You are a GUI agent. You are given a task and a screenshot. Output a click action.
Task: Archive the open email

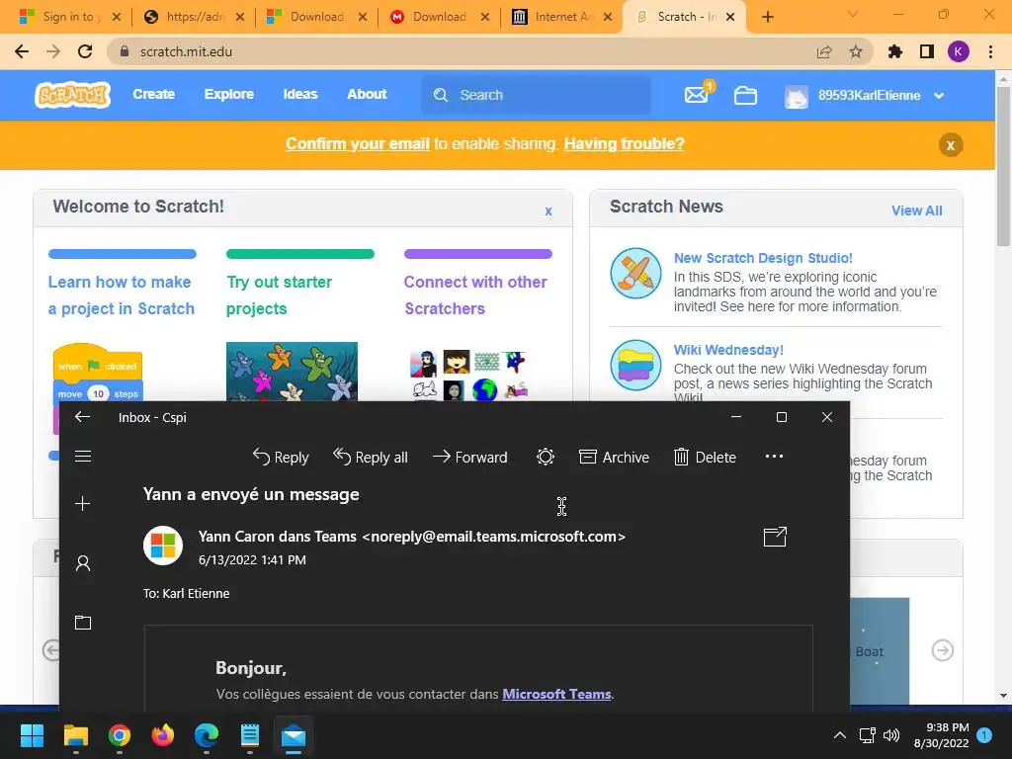point(614,457)
